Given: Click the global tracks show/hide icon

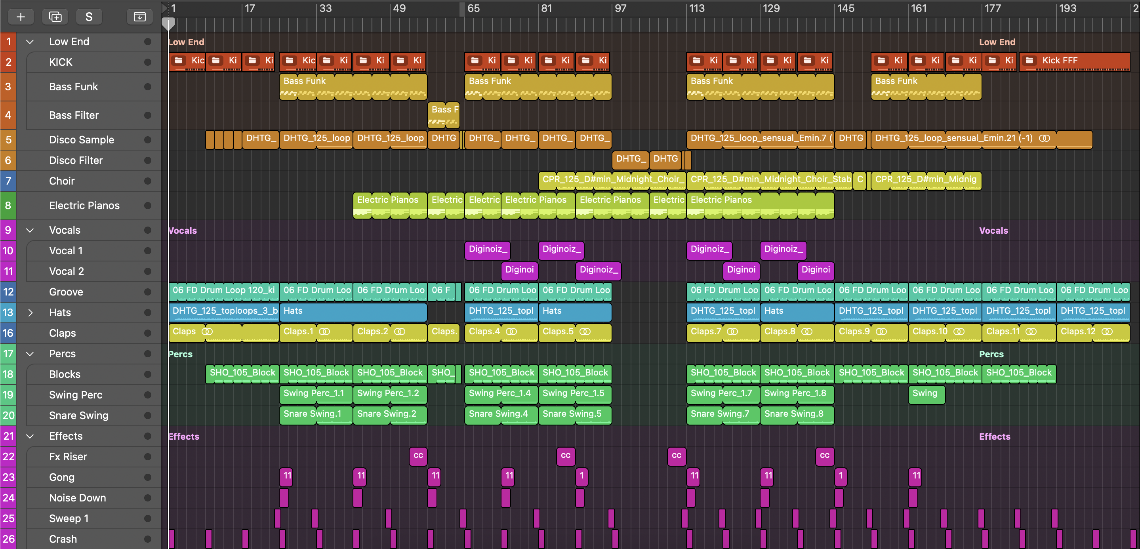Looking at the screenshot, I should click(139, 17).
